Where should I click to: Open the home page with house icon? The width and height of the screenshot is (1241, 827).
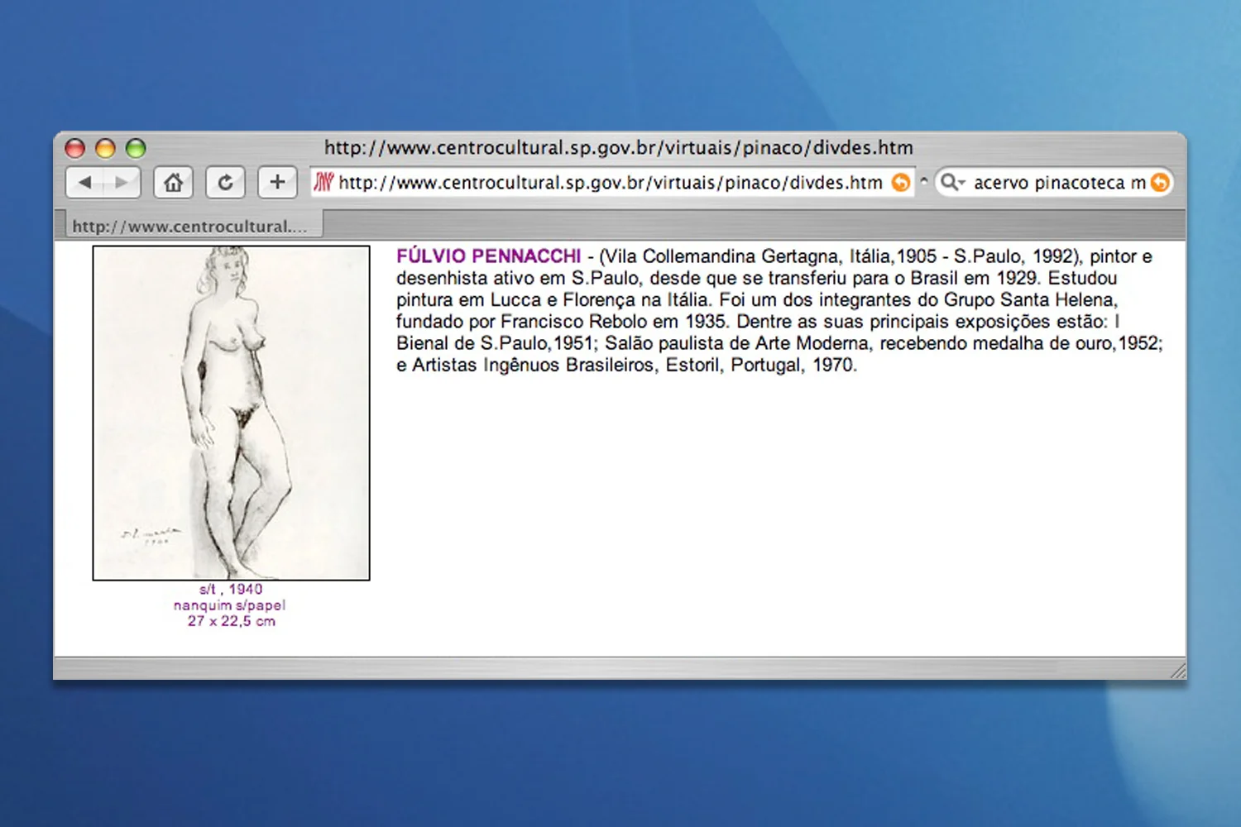click(x=173, y=182)
